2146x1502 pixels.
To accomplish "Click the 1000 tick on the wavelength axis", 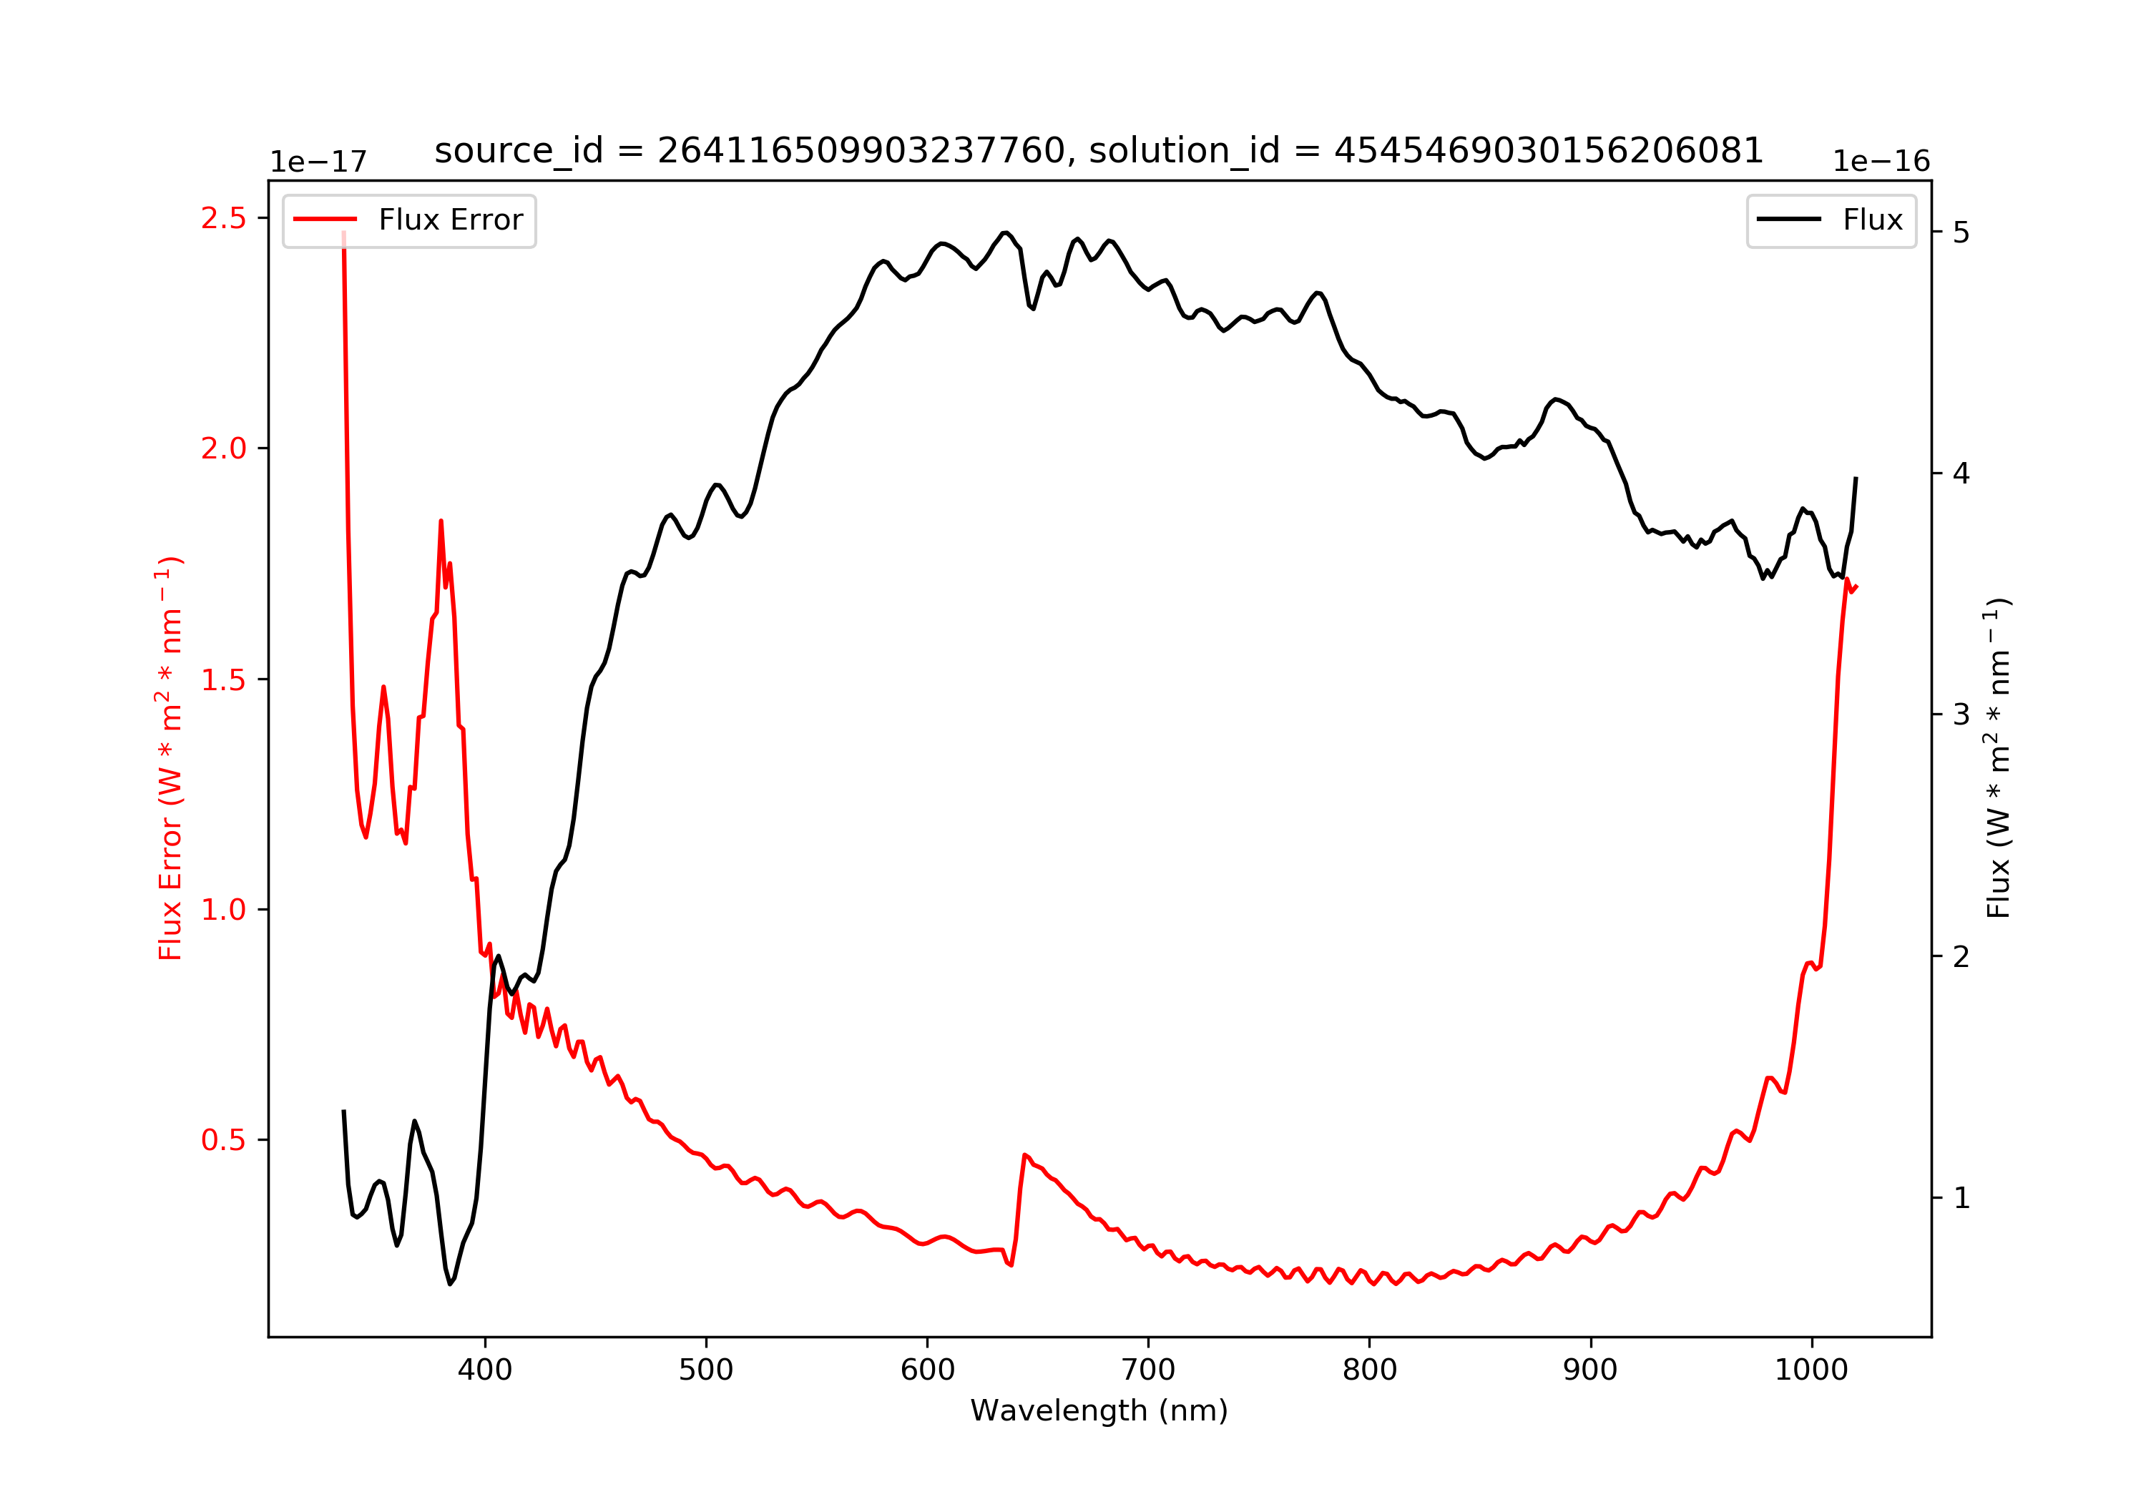I will 1811,1370.
